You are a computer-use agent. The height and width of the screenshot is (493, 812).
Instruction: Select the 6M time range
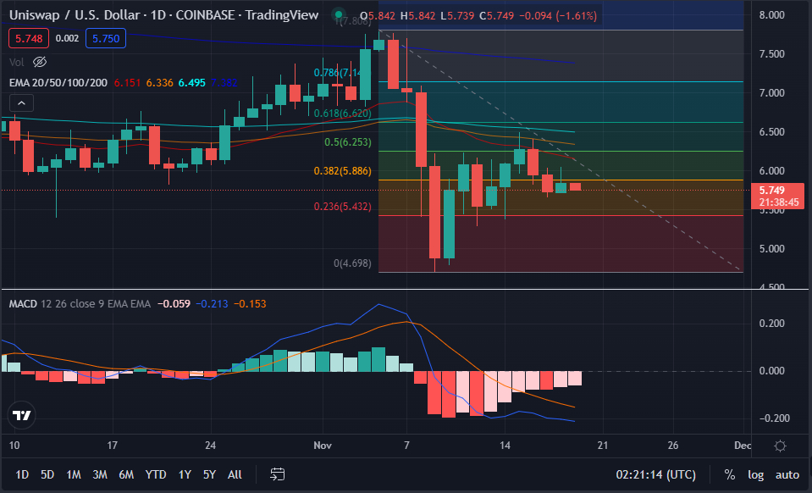126,474
